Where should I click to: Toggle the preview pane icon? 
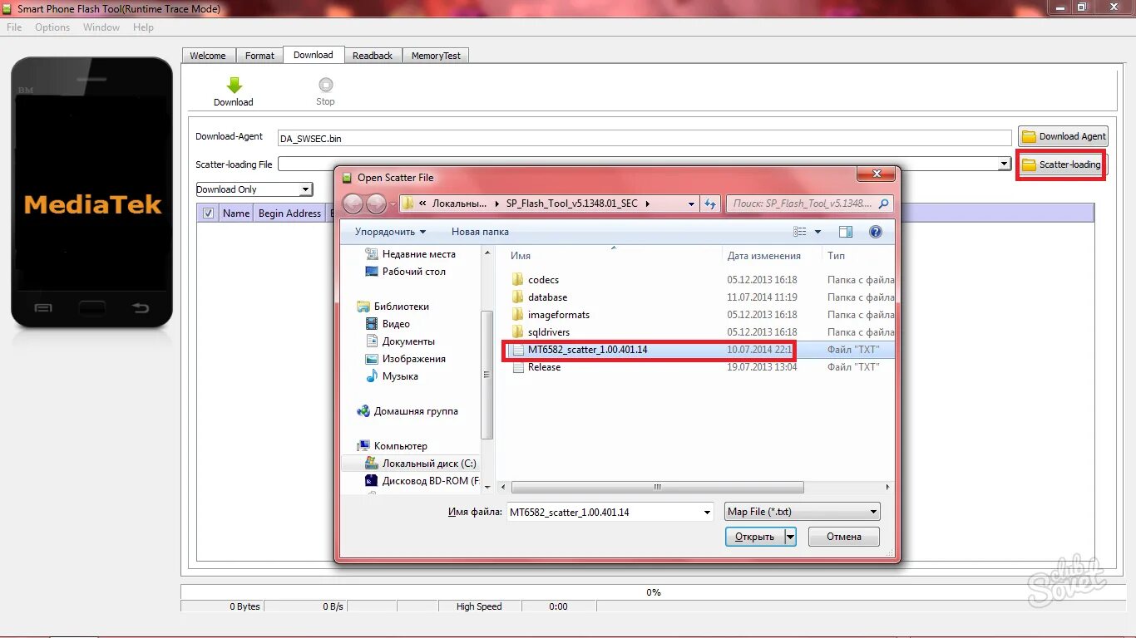pos(846,232)
